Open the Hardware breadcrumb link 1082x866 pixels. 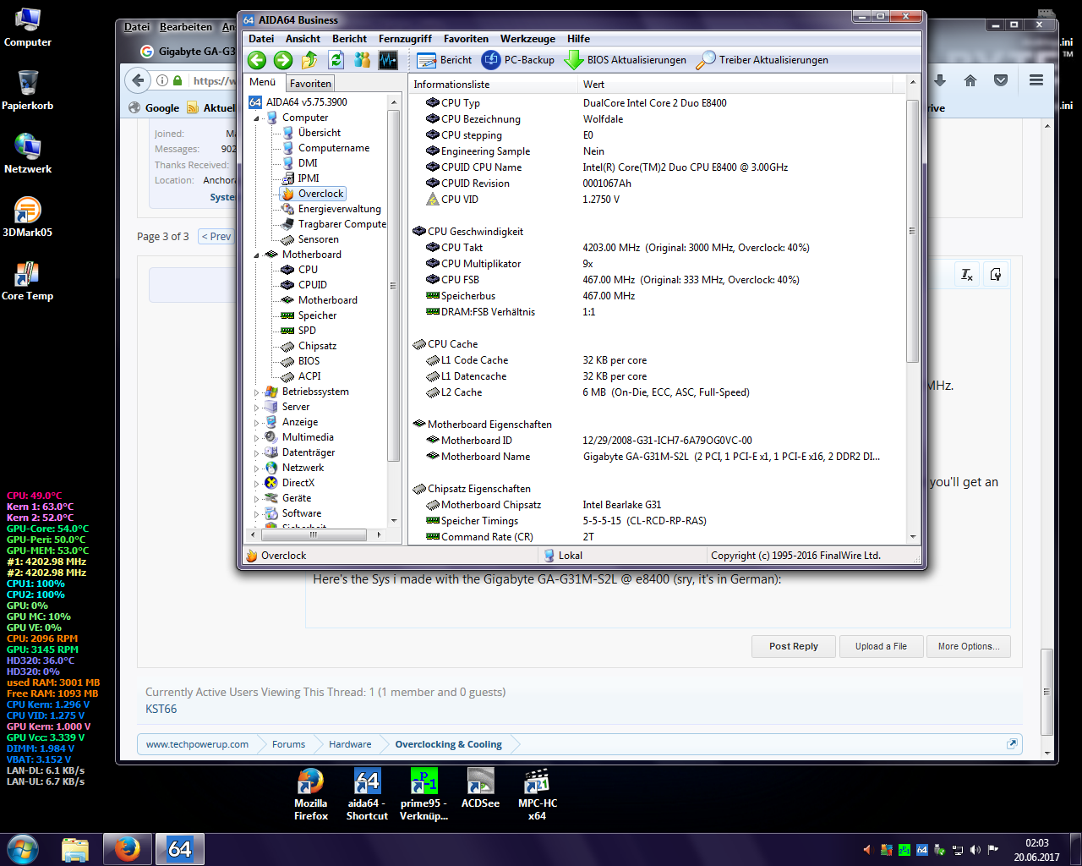coord(350,744)
